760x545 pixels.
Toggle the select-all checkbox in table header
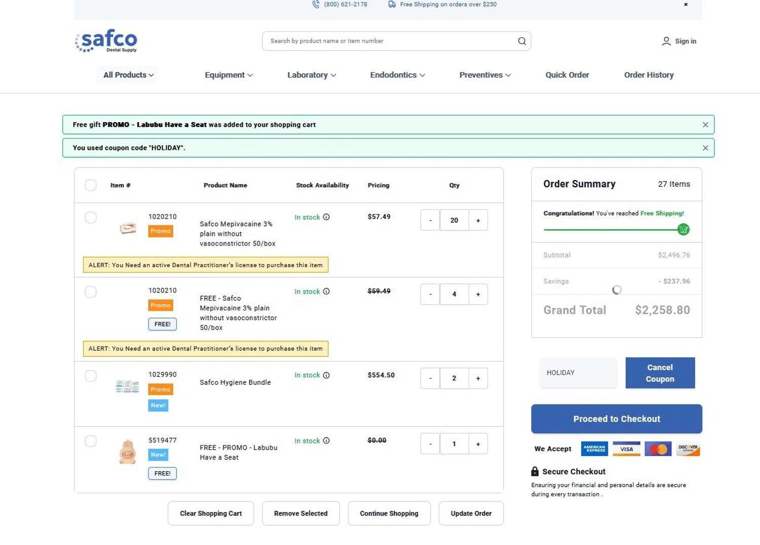[91, 185]
